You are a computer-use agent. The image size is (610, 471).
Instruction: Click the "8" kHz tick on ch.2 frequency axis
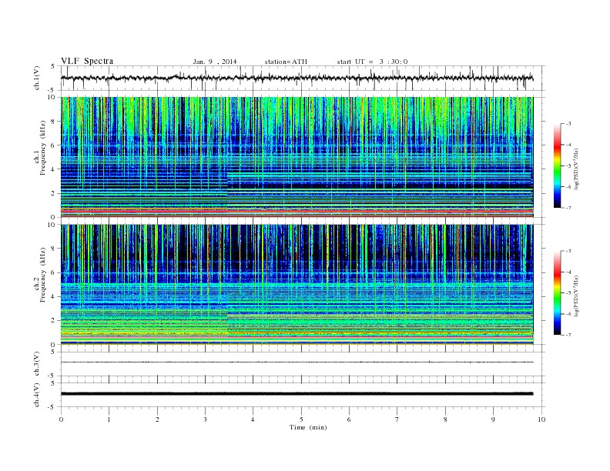tap(53, 249)
